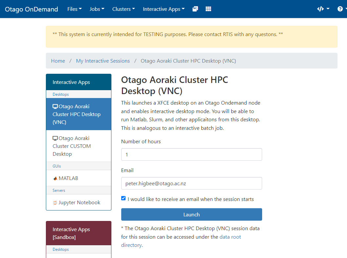Viewport: 347px width, 258px height.
Task: Open the Interactive Apps navbar menu
Action: (x=164, y=9)
